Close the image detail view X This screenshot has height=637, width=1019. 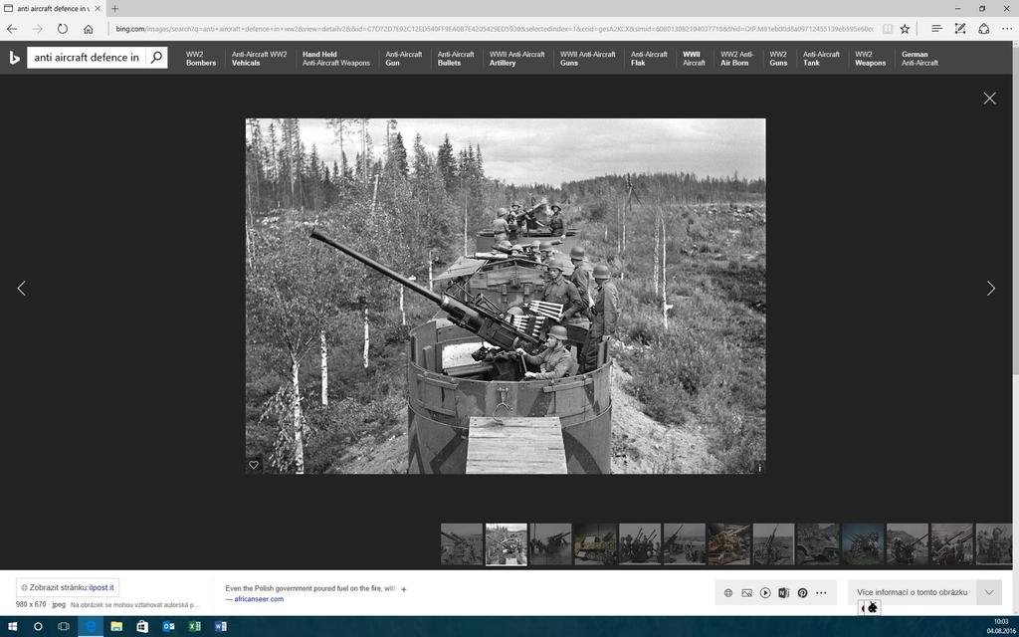click(989, 99)
